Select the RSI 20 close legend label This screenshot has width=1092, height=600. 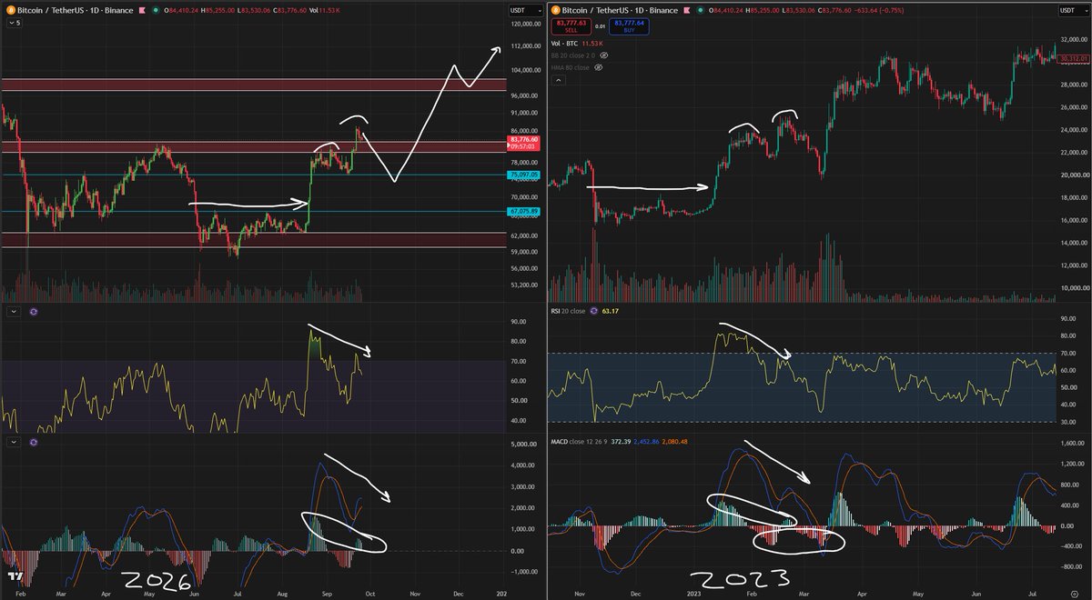[569, 311]
